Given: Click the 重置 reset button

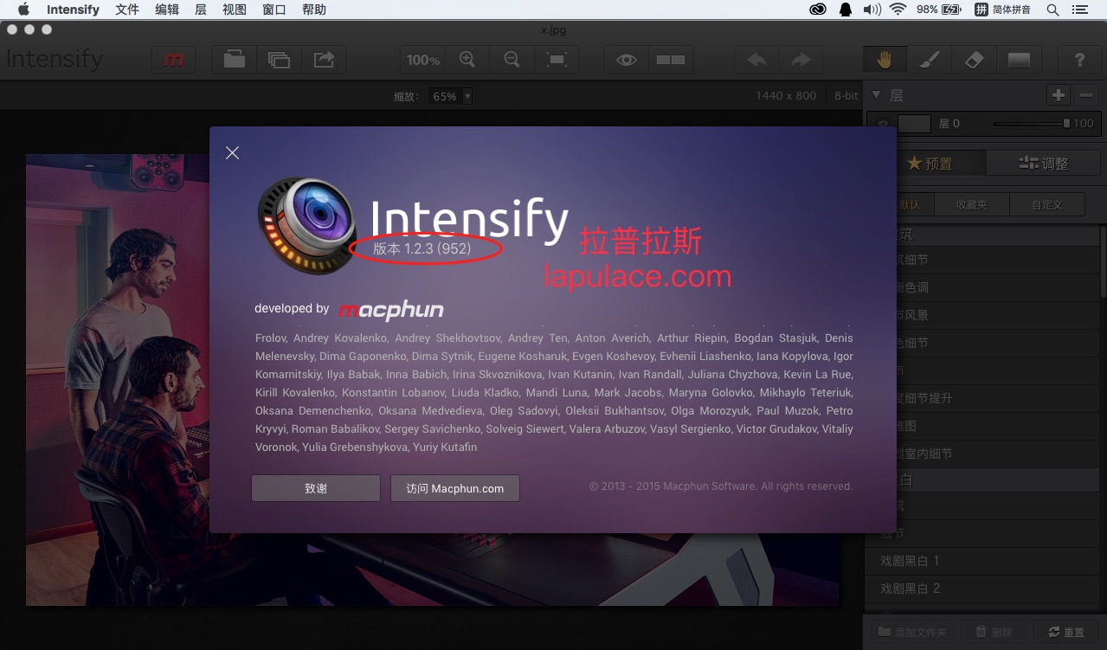Looking at the screenshot, I should click(1065, 633).
